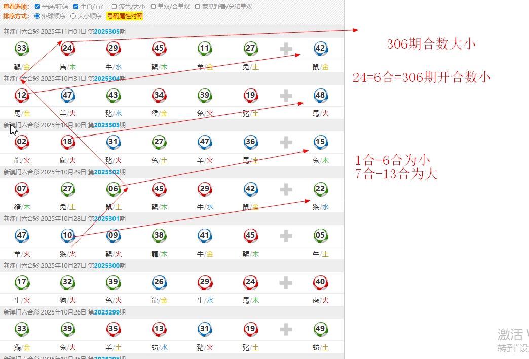Click the red special ball 40
The height and width of the screenshot is (359, 529).
320,283
